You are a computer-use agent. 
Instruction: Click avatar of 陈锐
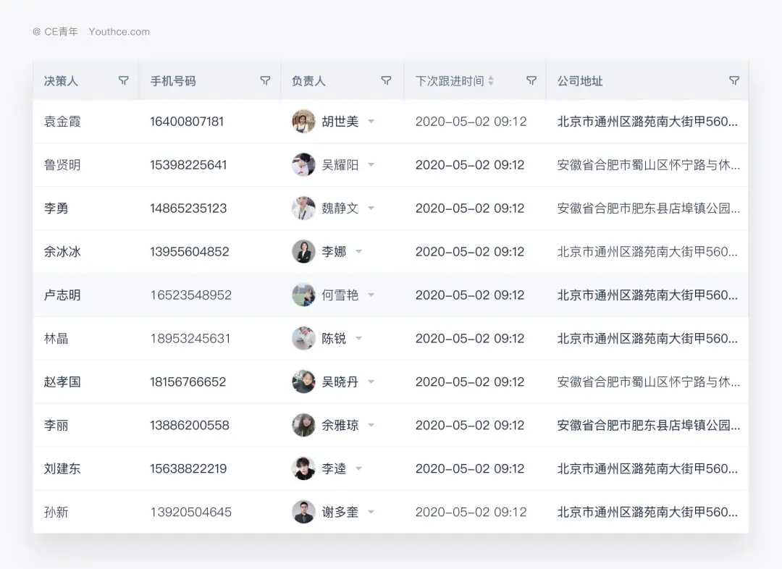(x=303, y=338)
